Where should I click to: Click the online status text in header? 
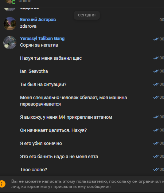pyautogui.click(x=25, y=1)
